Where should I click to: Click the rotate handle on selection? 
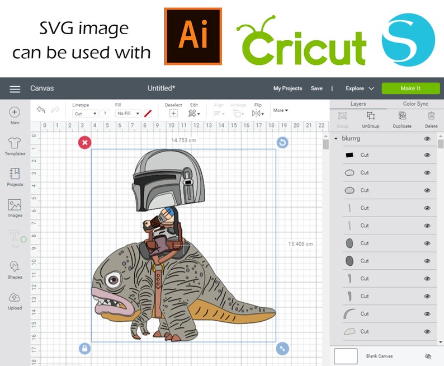click(282, 143)
